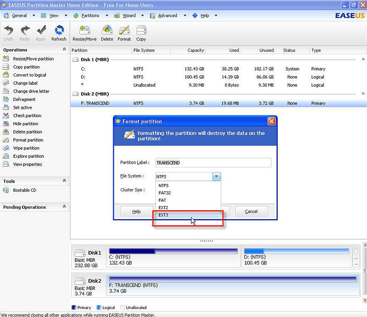Select Format partition in Operations sidebar
Viewport: 367px width, 317px height.
[x=23, y=140]
